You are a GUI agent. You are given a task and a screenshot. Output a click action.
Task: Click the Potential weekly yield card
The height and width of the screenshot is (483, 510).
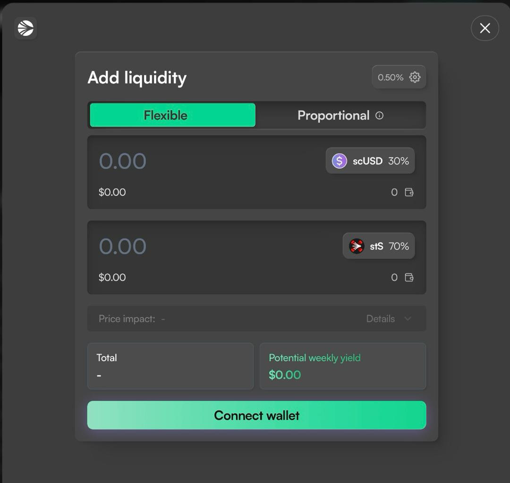click(343, 366)
